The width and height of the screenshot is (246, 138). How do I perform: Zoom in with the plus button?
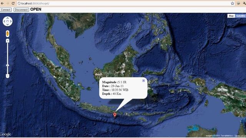click(8, 41)
